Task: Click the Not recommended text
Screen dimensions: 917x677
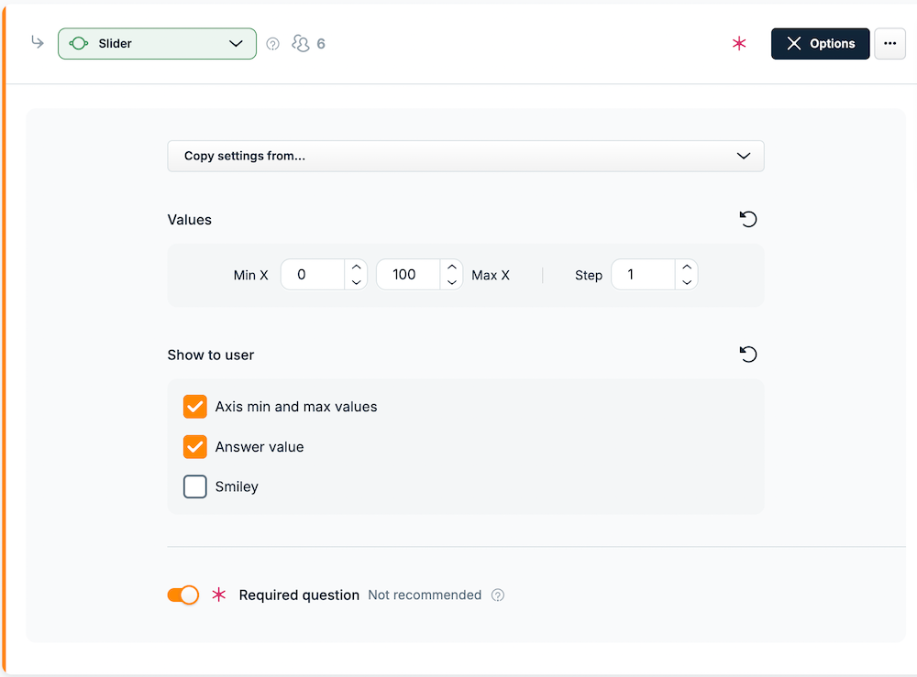Action: coord(425,595)
